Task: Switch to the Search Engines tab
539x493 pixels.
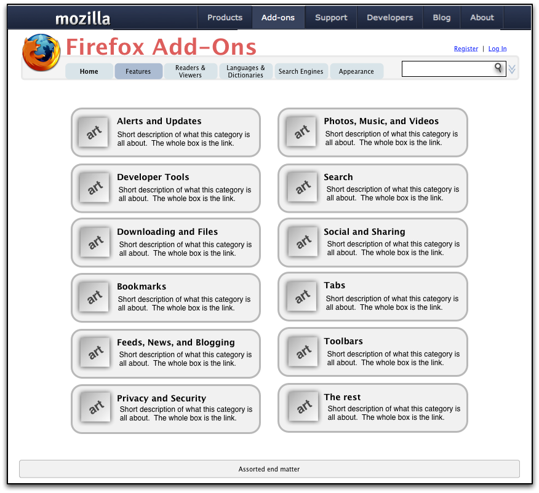Action: click(301, 71)
